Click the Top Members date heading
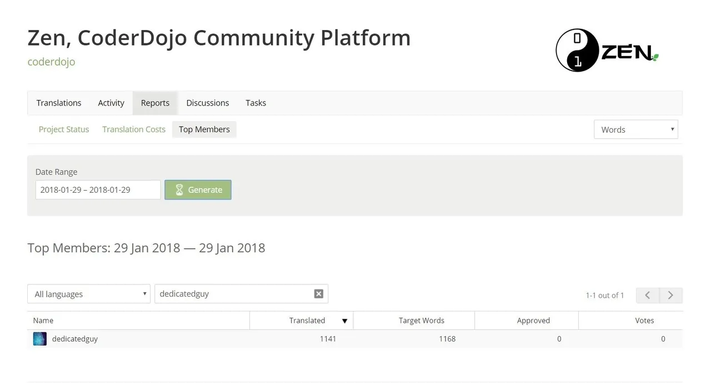711x385 pixels. point(146,248)
